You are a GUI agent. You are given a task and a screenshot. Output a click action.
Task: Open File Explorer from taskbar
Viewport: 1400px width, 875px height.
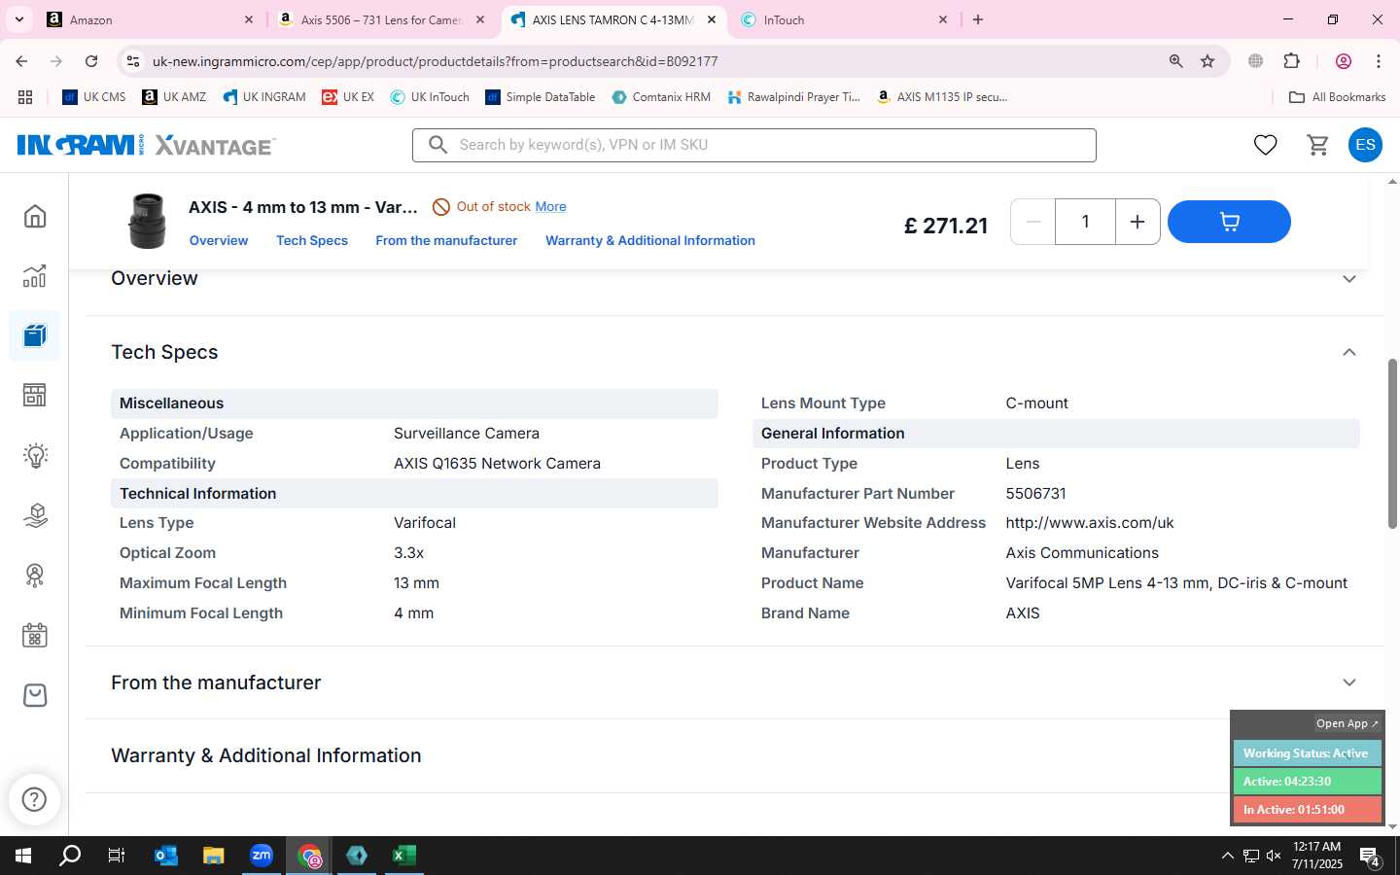pyautogui.click(x=213, y=856)
